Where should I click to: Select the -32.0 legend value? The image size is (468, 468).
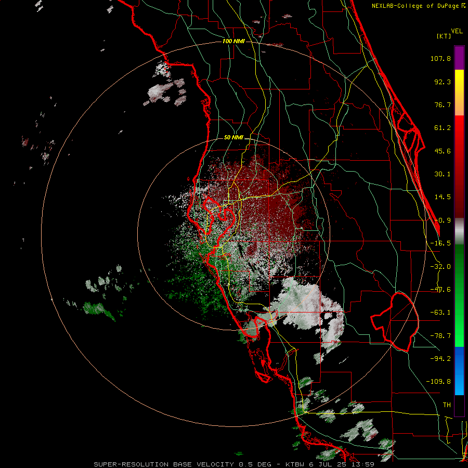(440, 267)
